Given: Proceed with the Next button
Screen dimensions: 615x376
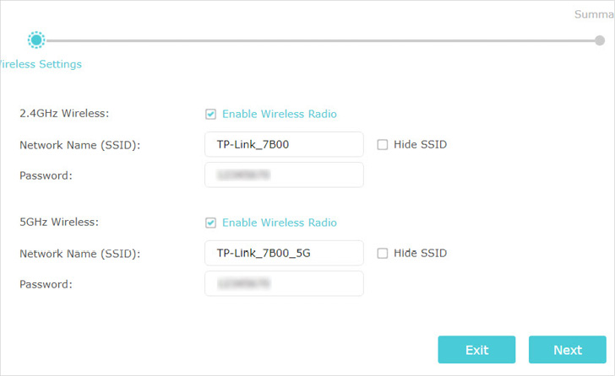Looking at the screenshot, I should 567,350.
